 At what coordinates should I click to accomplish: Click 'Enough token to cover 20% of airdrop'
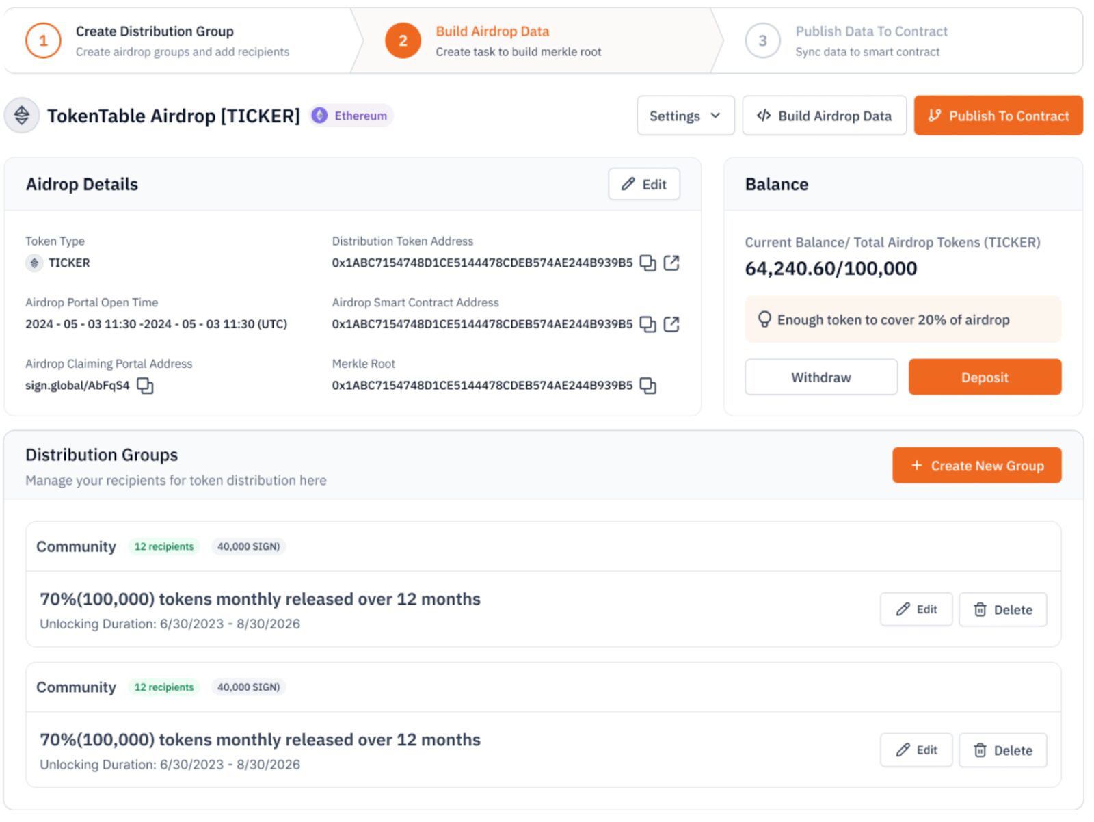click(893, 320)
